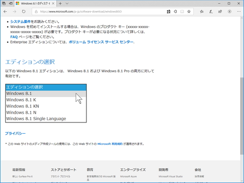Click the scrollbar down arrow
244x183 pixels.
coord(242,181)
